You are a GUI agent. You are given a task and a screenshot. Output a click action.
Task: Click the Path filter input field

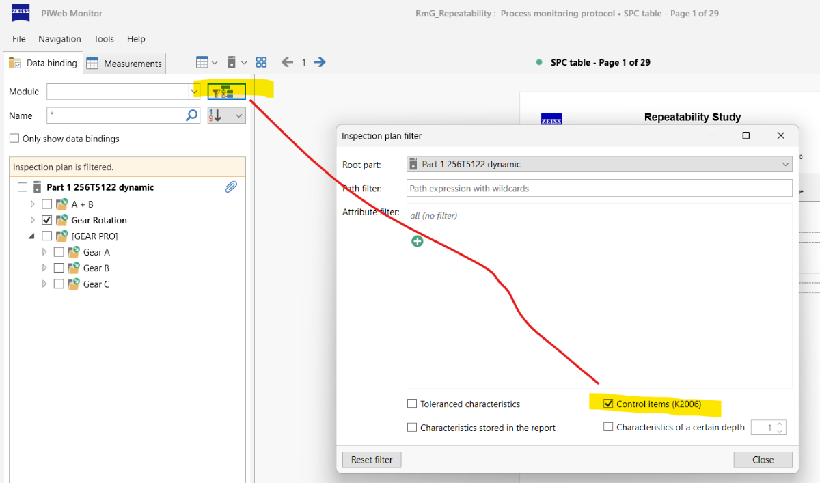[599, 189]
